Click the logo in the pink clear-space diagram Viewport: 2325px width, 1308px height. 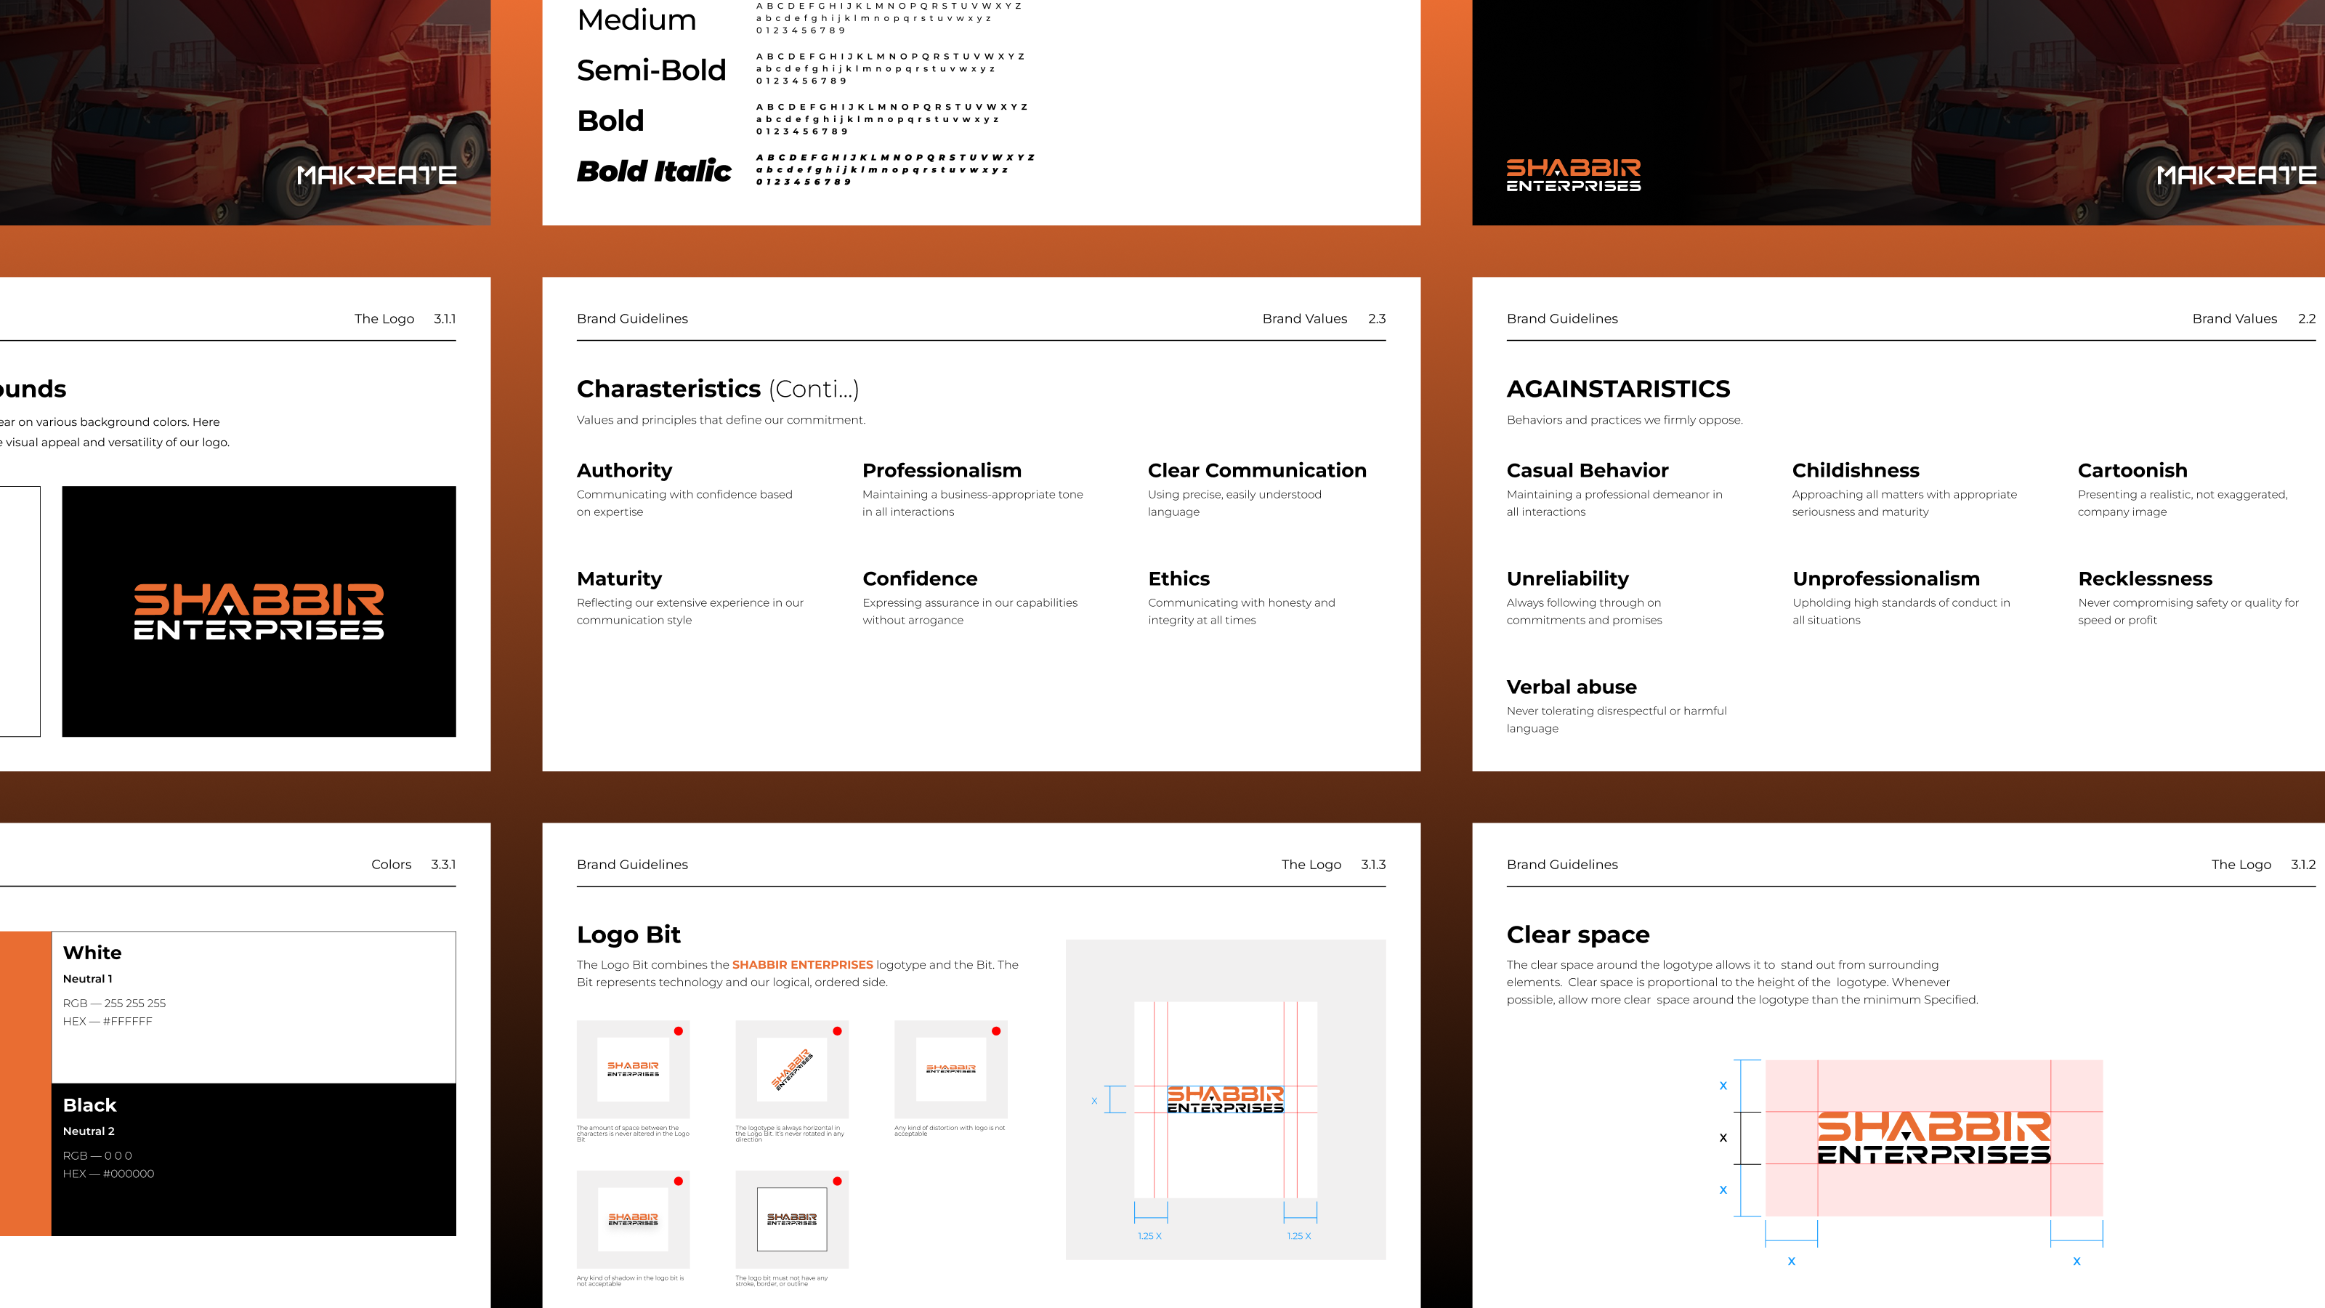pos(1933,1138)
